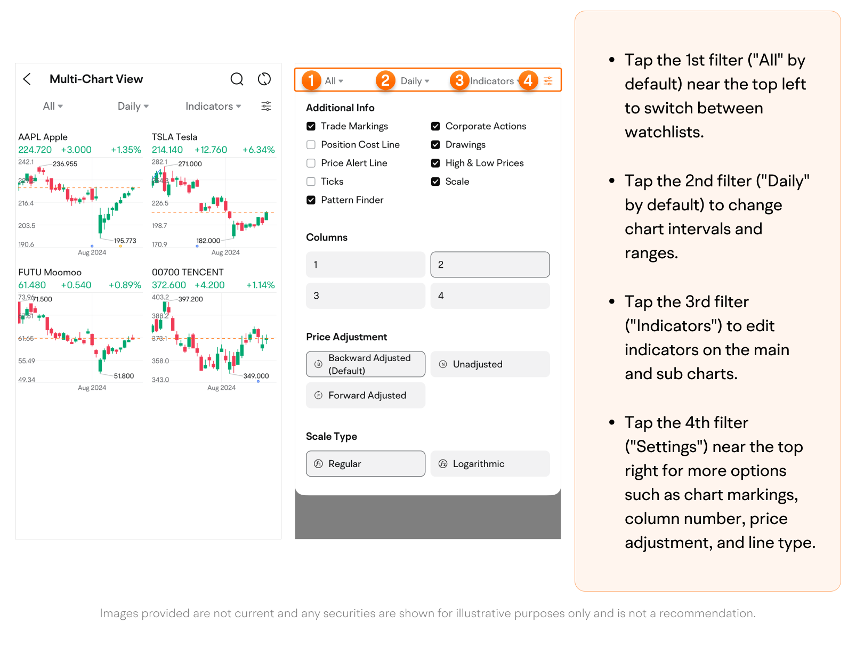
Task: Tap the back arrow in Multi-Chart View
Action: pyautogui.click(x=27, y=79)
